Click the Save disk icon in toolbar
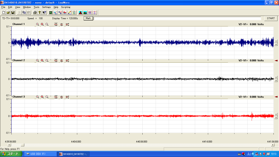Viewport: 279px width, 157px height. (13, 13)
